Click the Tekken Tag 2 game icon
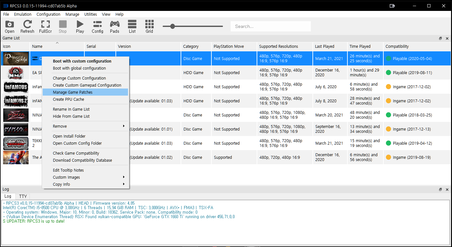Viewport: 452px width, 247px height. [x=16, y=143]
